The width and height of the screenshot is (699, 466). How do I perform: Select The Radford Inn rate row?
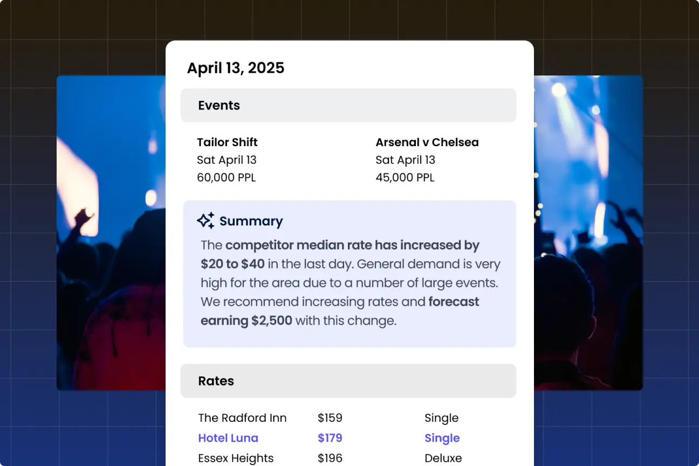pyautogui.click(x=242, y=418)
